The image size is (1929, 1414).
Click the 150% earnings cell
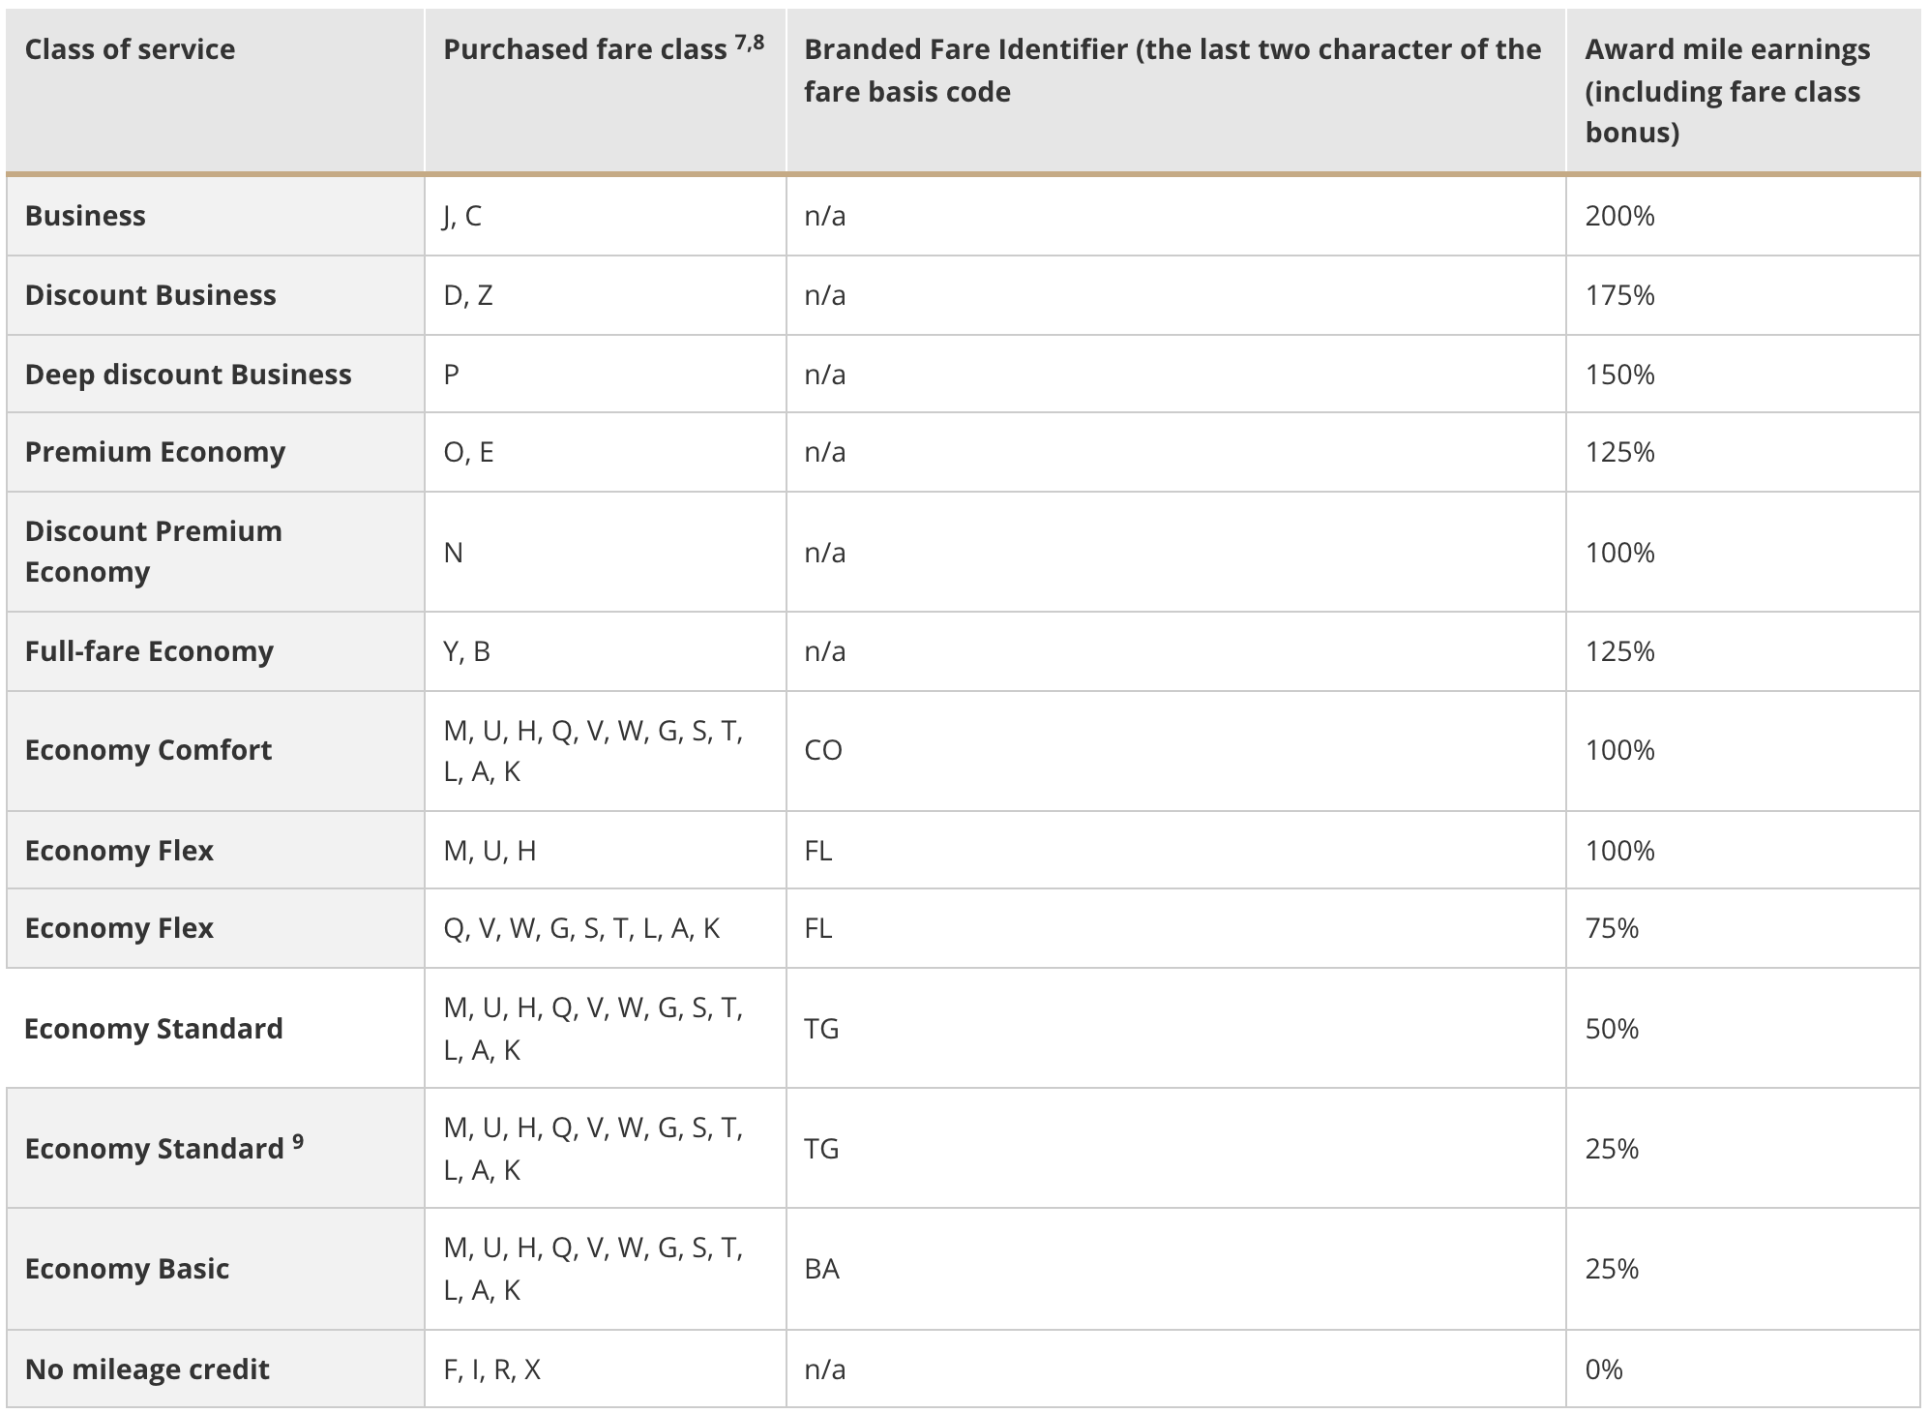tap(1619, 375)
